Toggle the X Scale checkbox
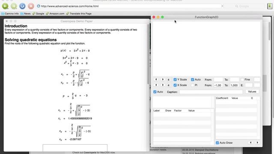 [x=175, y=85]
